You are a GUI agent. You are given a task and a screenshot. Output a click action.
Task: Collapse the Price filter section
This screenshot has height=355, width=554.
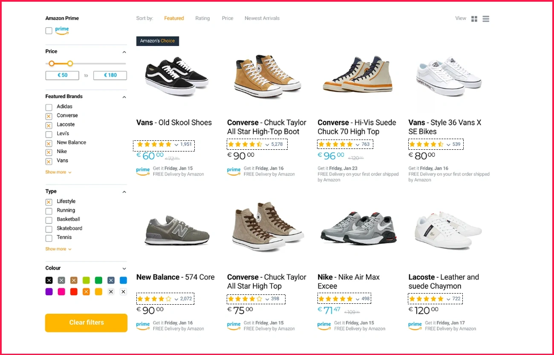pos(124,52)
